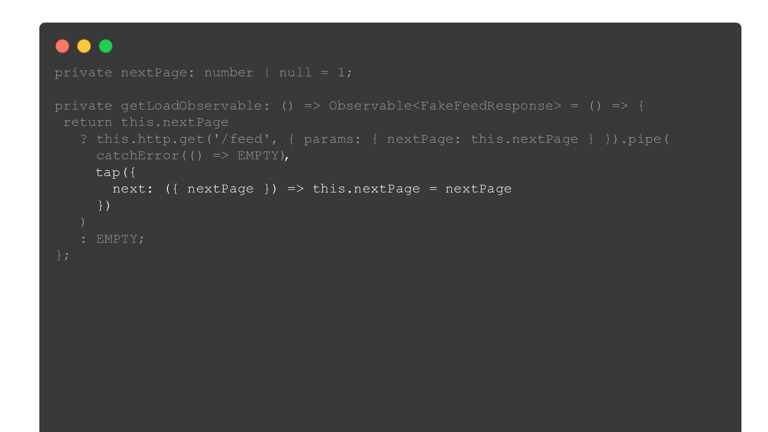Click the 'null' type on first line

(x=295, y=72)
